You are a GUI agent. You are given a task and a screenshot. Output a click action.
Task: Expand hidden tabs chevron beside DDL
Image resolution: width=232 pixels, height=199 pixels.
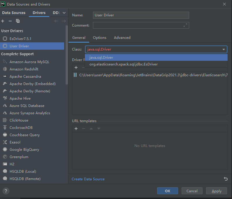point(64,13)
